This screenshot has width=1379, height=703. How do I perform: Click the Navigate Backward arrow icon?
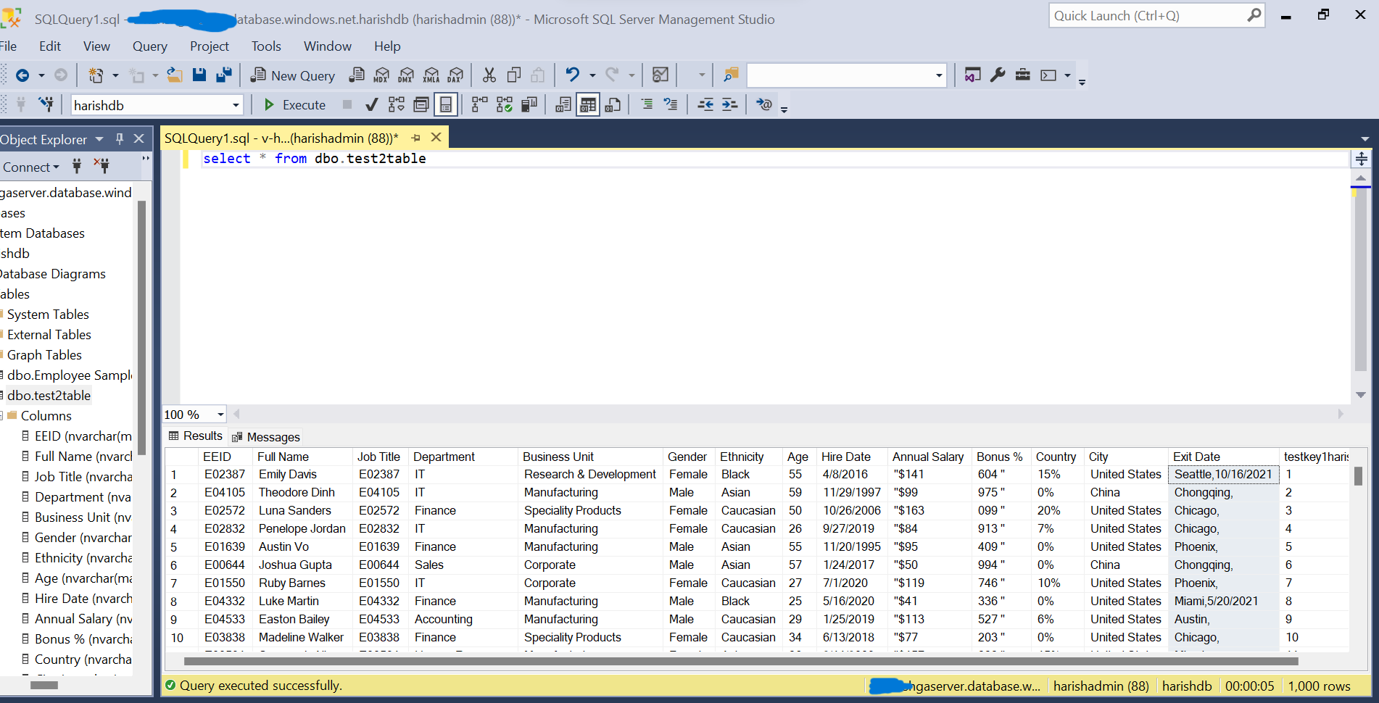coord(22,75)
